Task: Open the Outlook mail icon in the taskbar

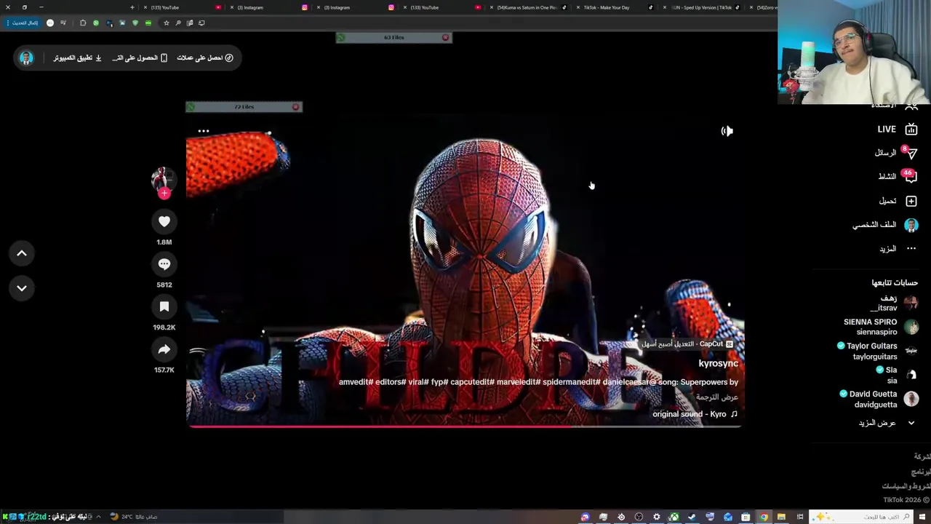Action: click(727, 517)
